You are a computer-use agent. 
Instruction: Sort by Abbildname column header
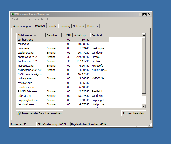31,35
